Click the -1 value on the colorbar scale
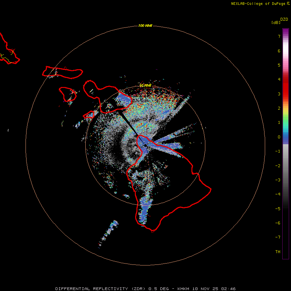The image size is (291, 291). coord(278,151)
